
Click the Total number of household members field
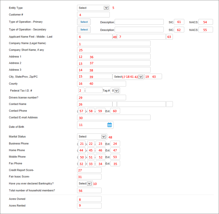(x=89, y=191)
